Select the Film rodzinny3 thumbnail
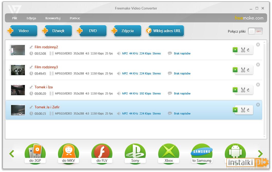 tap(18, 70)
